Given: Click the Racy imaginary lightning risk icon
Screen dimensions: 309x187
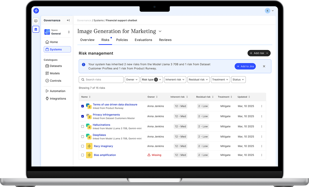Looking at the screenshot, I should pos(89,146).
